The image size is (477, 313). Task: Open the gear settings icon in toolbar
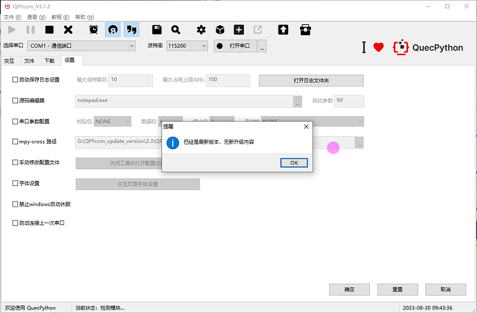click(x=201, y=30)
